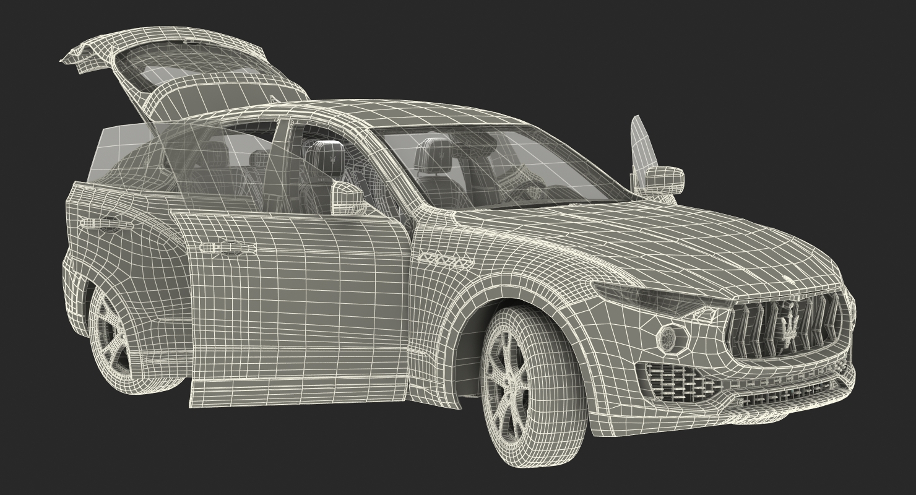Click the side mirror beside the windshield
This screenshot has height=495, width=916.
(x=663, y=181)
